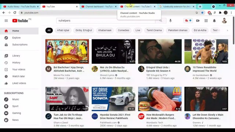235x132 pixels.
Task: Open 10 Times Ronaldinho Impressed title
Action: 205,69
